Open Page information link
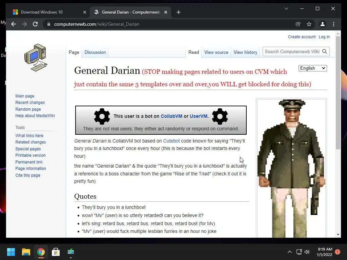 [x=30, y=169]
